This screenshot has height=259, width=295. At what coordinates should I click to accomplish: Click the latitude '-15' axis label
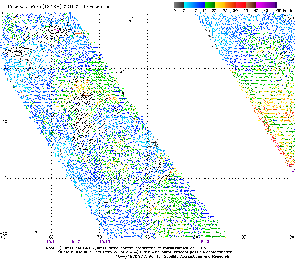point(4,177)
